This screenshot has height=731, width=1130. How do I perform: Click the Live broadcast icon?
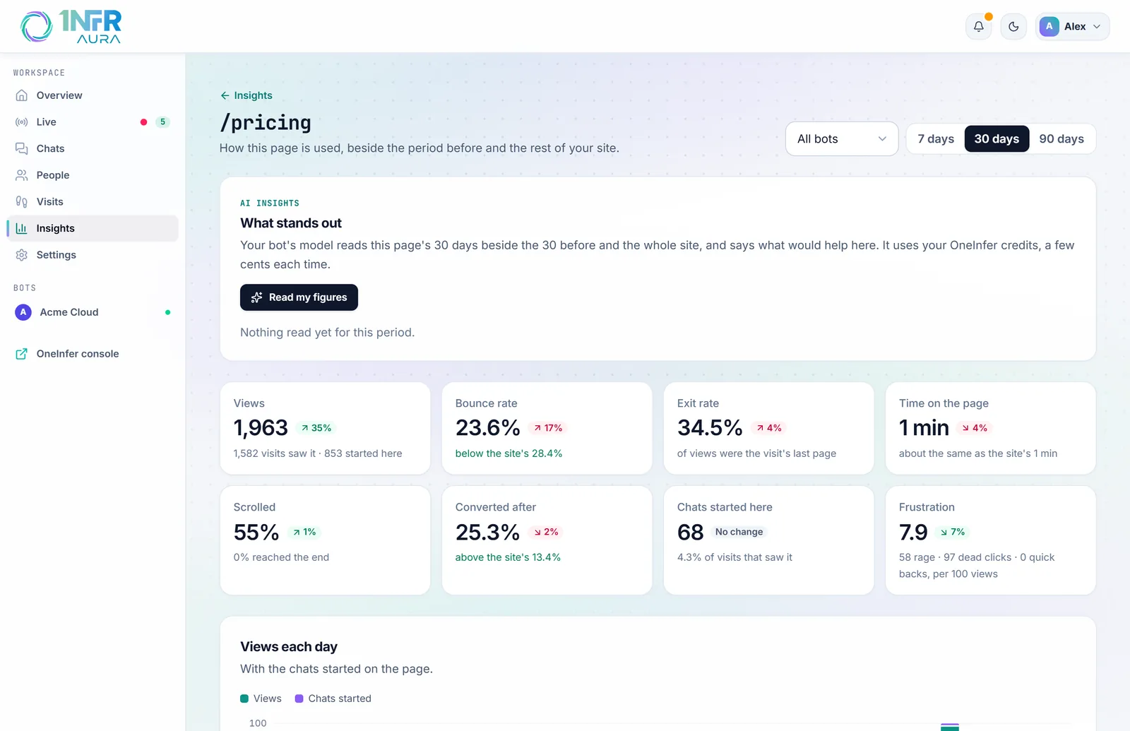click(x=22, y=122)
